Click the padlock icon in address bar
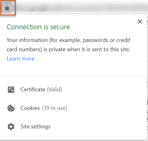The height and width of the screenshot is (141, 148). (x=7, y=8)
